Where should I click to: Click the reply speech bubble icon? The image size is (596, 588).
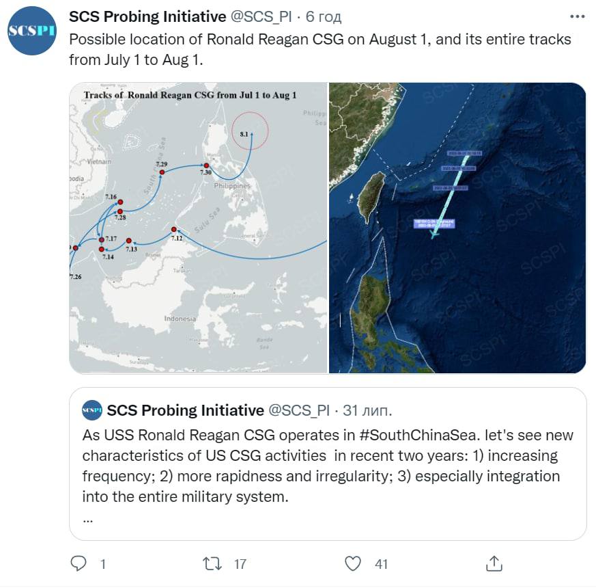pos(79,563)
